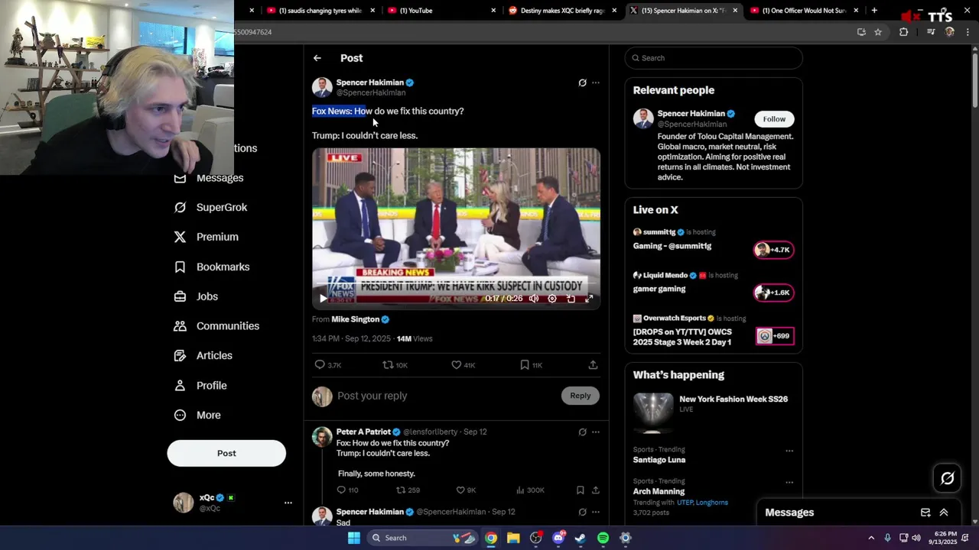Open video settings gear
Viewport: 979px width, 550px height.
point(552,299)
